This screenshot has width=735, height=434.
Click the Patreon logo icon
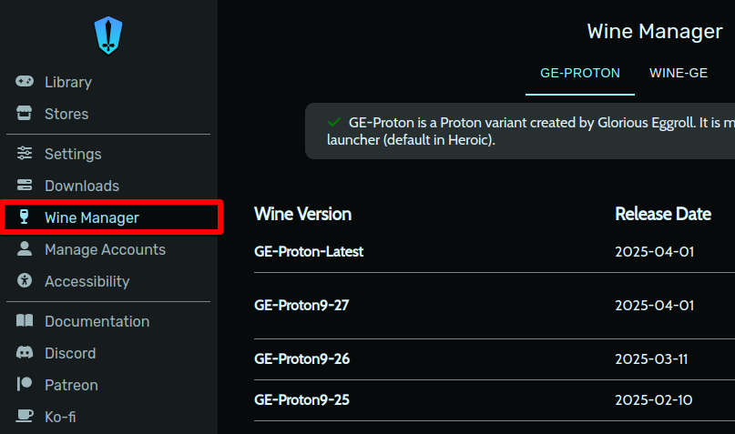[25, 385]
